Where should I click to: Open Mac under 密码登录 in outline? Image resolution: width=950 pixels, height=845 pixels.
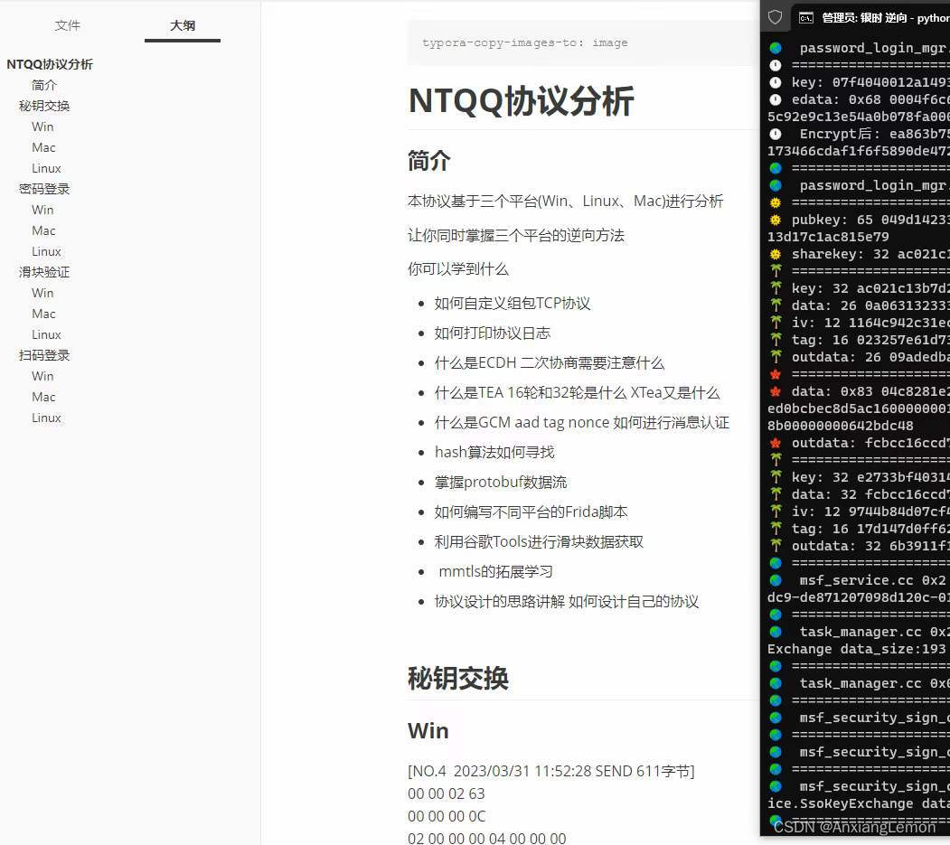coord(43,230)
